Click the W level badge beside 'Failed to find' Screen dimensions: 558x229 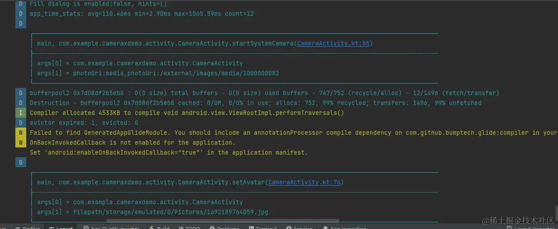[21, 133]
